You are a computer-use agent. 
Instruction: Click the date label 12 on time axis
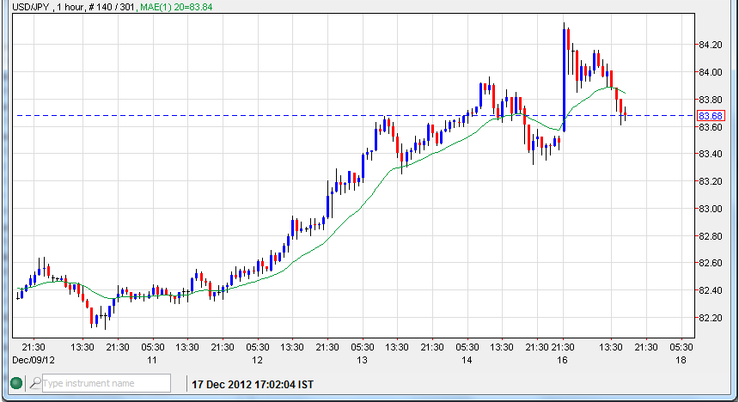pyautogui.click(x=257, y=360)
